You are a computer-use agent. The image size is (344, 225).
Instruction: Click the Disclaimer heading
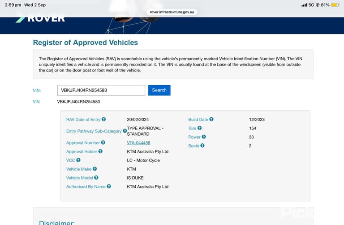(x=57, y=223)
